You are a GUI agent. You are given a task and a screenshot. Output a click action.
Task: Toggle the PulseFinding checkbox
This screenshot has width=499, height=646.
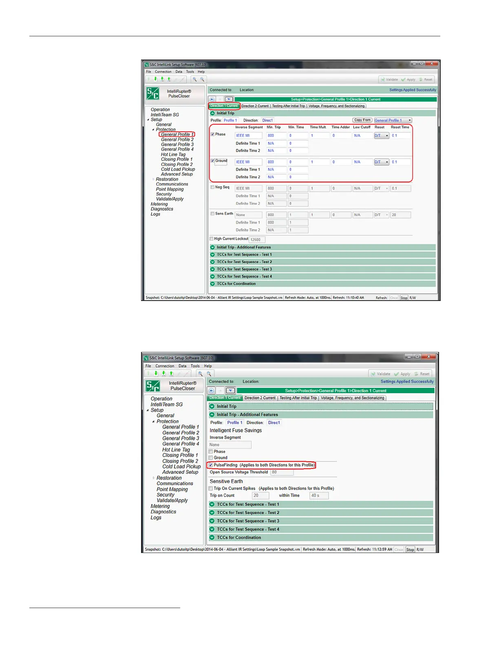(211, 465)
